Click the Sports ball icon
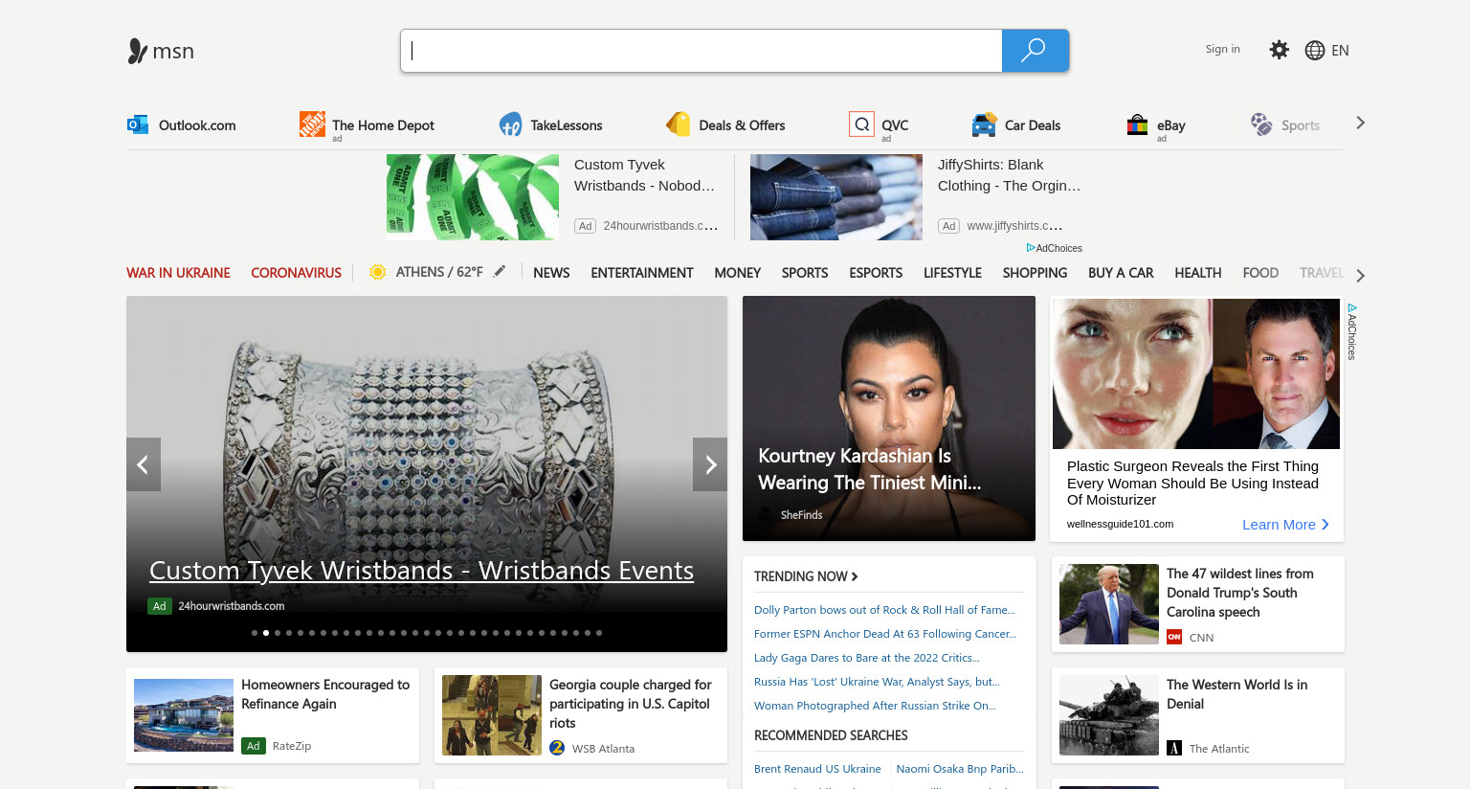The width and height of the screenshot is (1470, 789). [x=1261, y=124]
